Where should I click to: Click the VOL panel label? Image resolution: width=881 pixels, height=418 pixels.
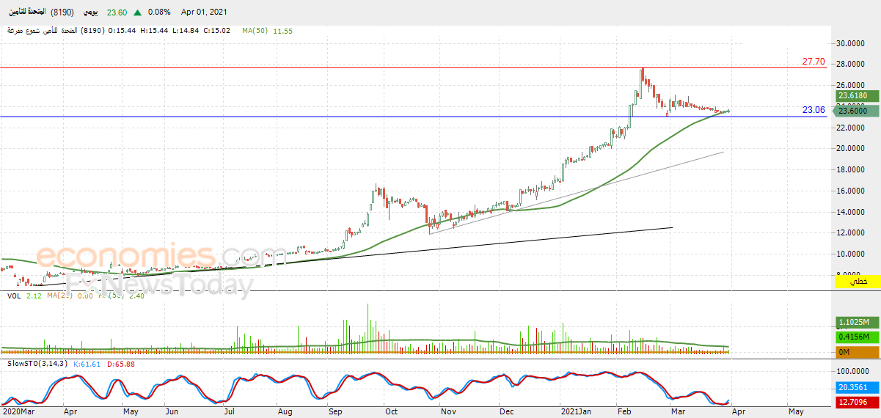(14, 296)
